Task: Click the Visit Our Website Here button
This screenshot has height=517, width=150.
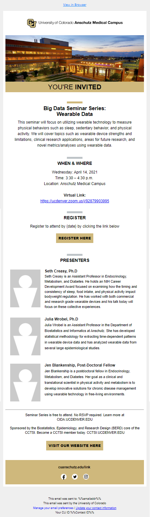Action: (75, 446)
